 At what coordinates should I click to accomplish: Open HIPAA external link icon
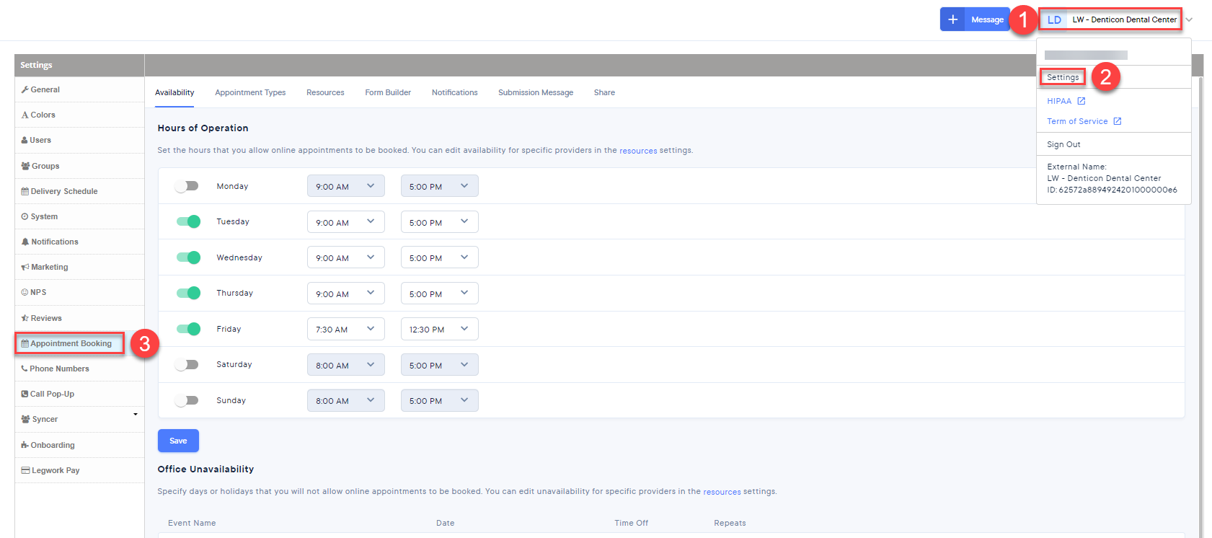1081,101
